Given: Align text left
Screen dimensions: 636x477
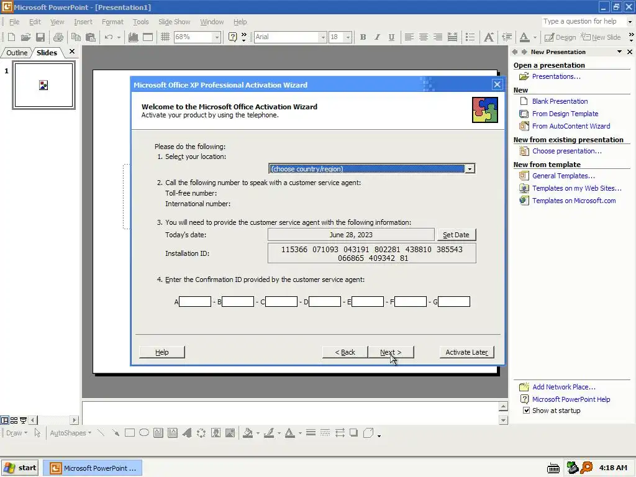Looking at the screenshot, I should tap(409, 37).
